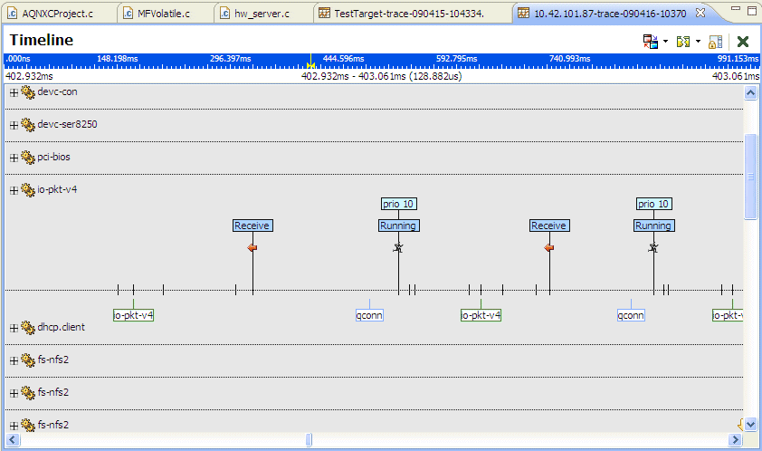The height and width of the screenshot is (451, 762).
Task: Toggle the lock panes icon
Action: point(715,42)
